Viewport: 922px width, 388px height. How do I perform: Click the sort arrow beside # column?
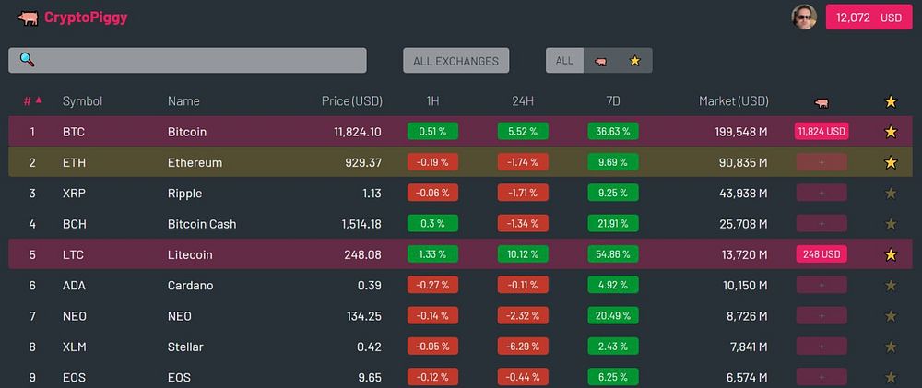click(39, 100)
